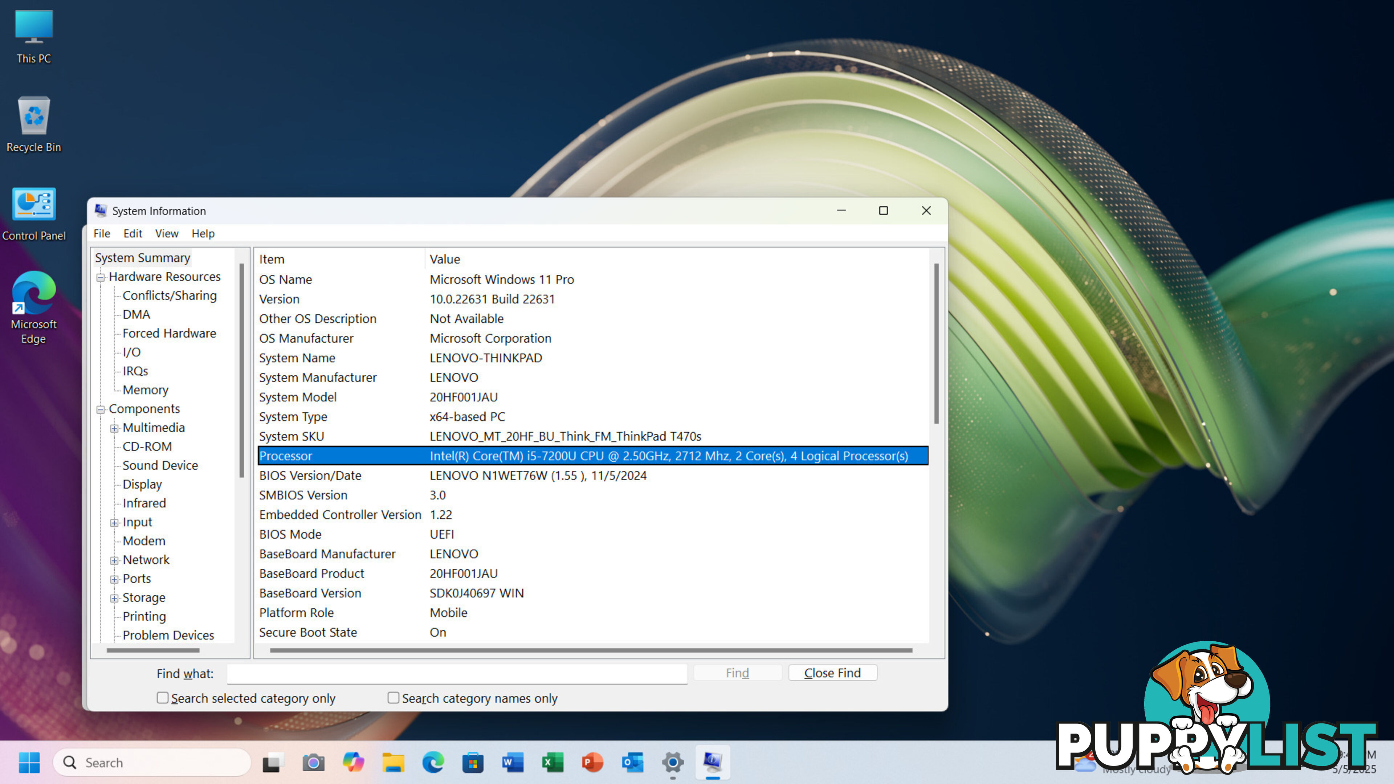The image size is (1394, 784).
Task: Open the Help menu
Action: click(x=203, y=233)
